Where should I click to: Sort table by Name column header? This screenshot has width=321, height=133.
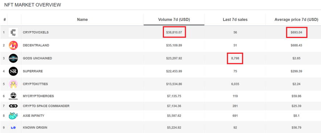pos(82,20)
